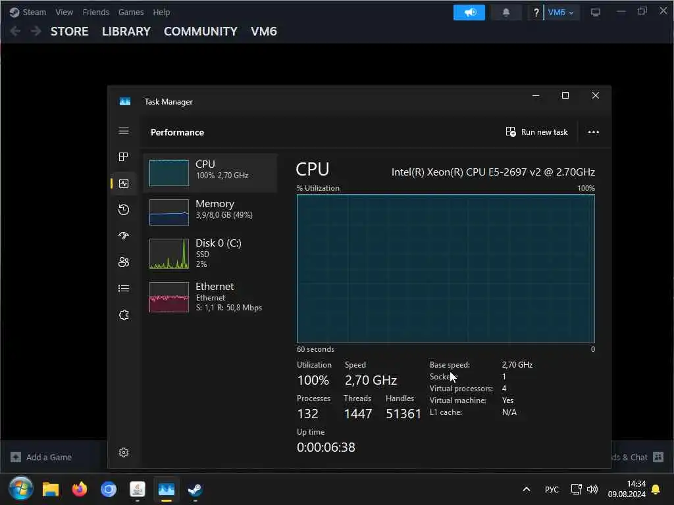674x505 pixels.
Task: Select Memory performance entry
Action: (211, 212)
